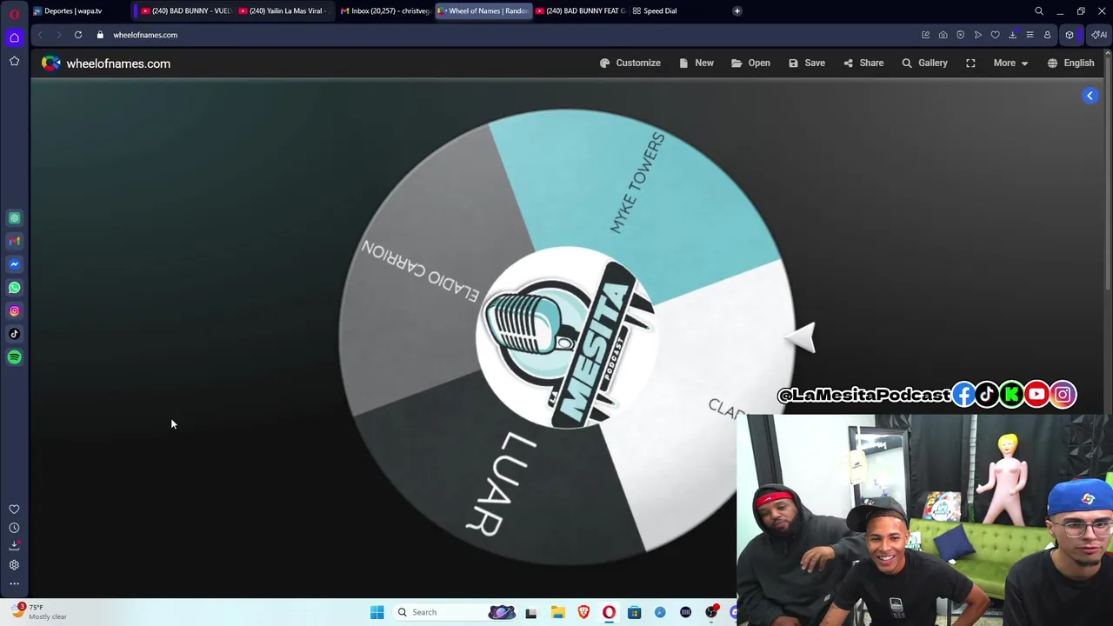The height and width of the screenshot is (626, 1113).
Task: Open sidebar bookmarks star icon
Action: pyautogui.click(x=14, y=61)
